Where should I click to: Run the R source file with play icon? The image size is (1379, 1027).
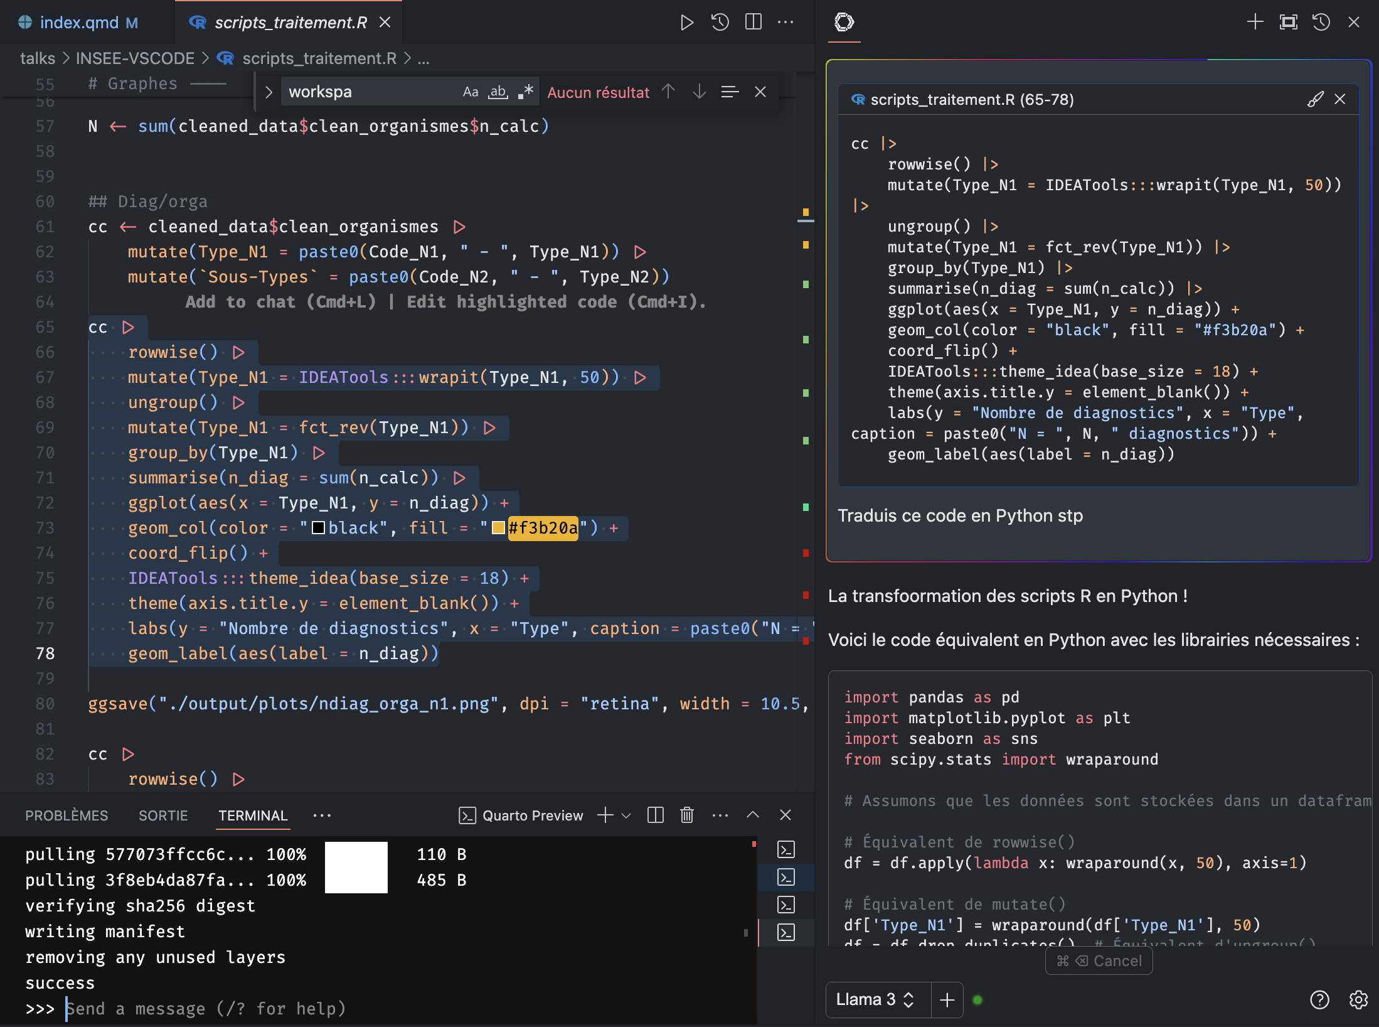point(686,23)
